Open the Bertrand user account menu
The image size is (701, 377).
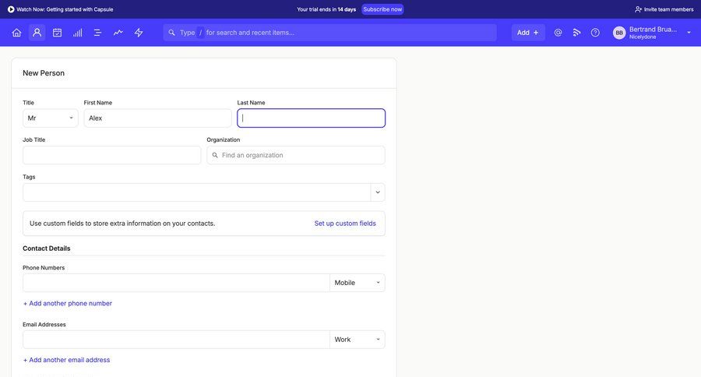pos(653,33)
